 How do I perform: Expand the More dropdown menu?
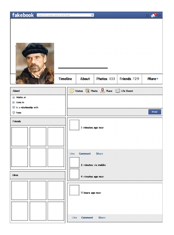152,79
